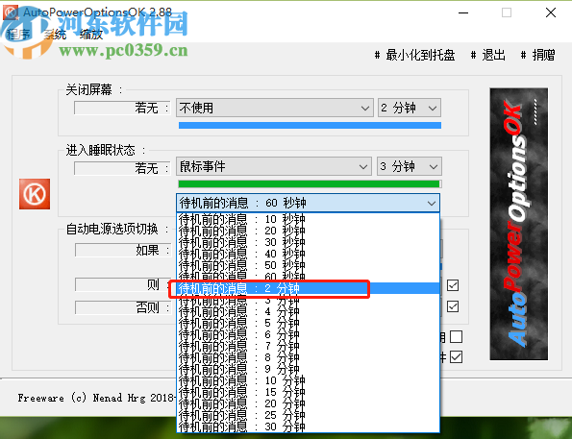Select 待机前的消息 : 10 秒钟 option
Screen dimensions: 572x439
tap(309, 219)
